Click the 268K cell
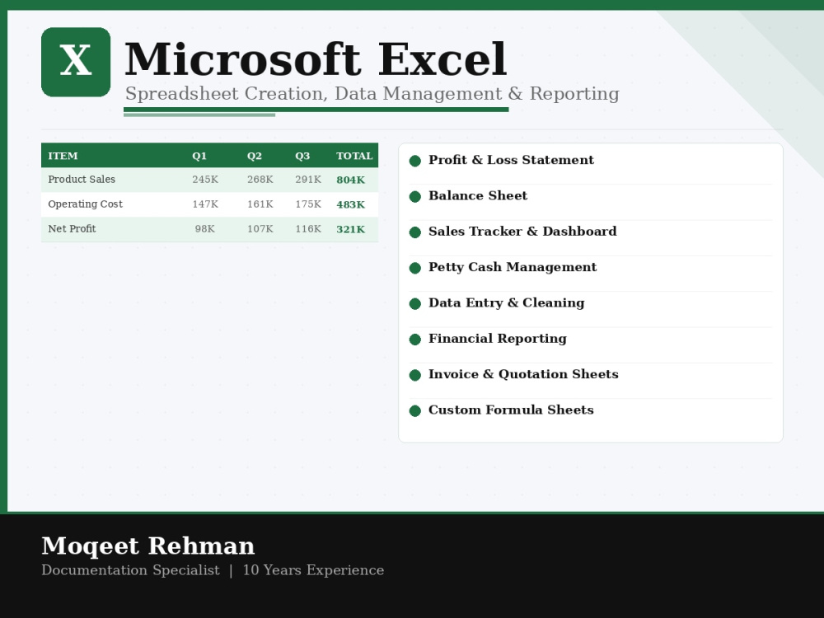Viewport: 824px width, 618px height. 260,180
